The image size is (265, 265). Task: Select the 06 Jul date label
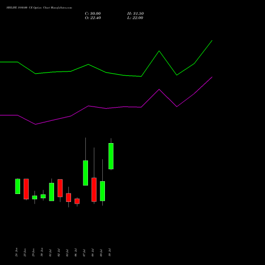(76, 252)
